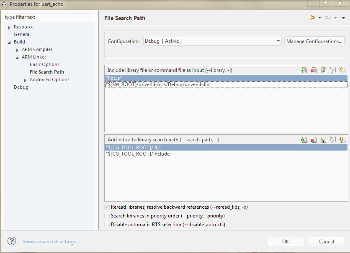Viewport: 350px width, 253px height.
Task: Move the selected search path entry down
Action: coord(342,140)
